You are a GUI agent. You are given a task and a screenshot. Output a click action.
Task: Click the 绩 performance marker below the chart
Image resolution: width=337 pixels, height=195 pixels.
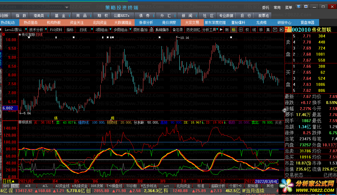[56, 118]
